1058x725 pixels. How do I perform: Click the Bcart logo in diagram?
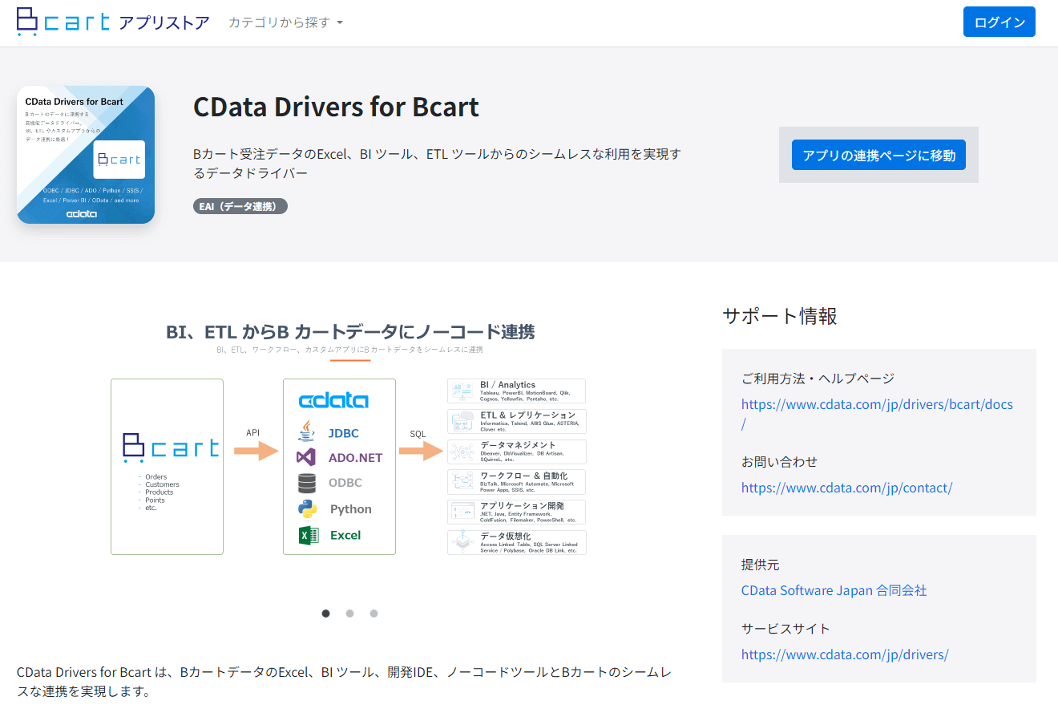coord(171,448)
